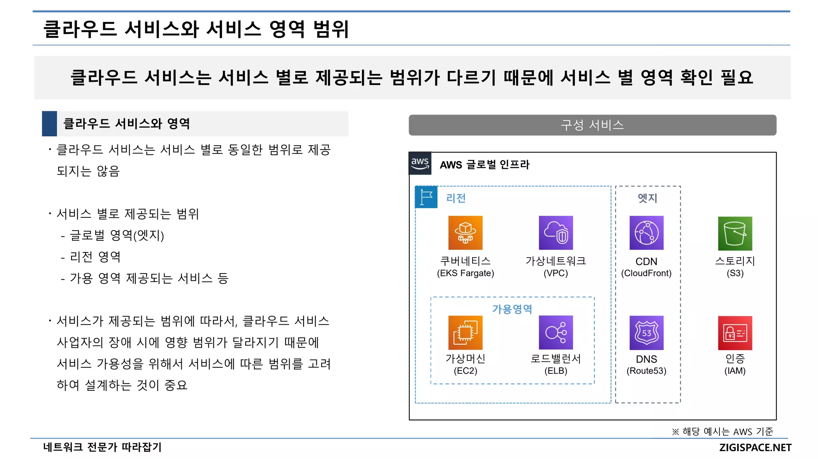
Task: Click the 클라우드 서비스와 영역 section heading
Action: (x=127, y=124)
